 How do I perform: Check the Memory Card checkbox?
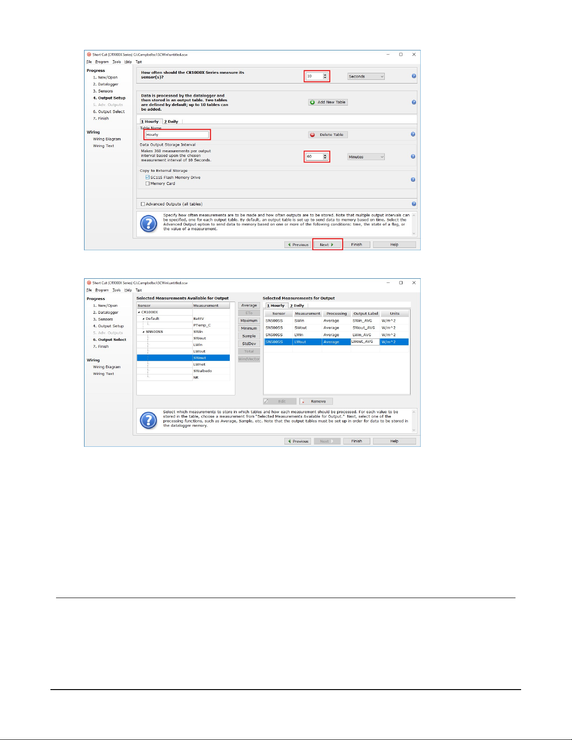tap(148, 184)
